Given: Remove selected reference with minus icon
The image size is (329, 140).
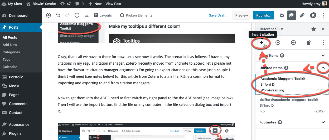Looking at the screenshot, I should [x=293, y=43].
